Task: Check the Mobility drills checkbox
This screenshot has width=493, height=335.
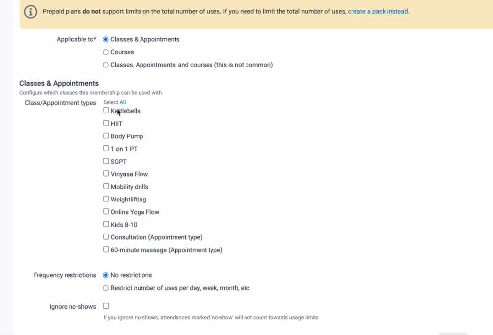Action: click(x=106, y=186)
